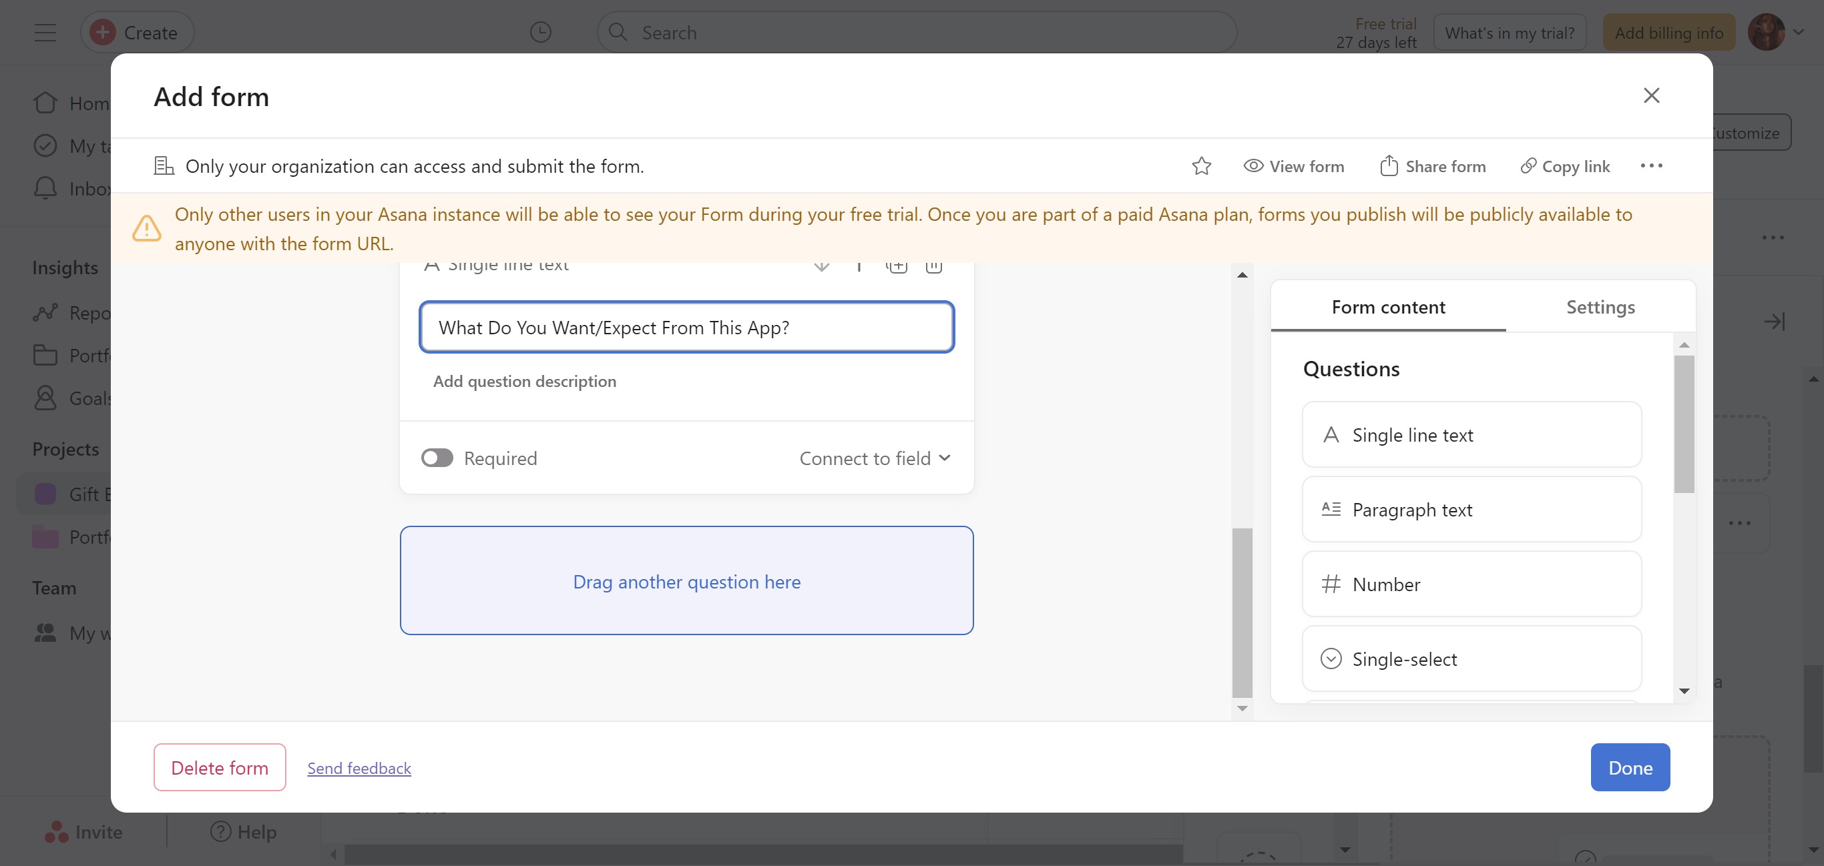
Task: Click the Delete form button
Action: (x=220, y=768)
